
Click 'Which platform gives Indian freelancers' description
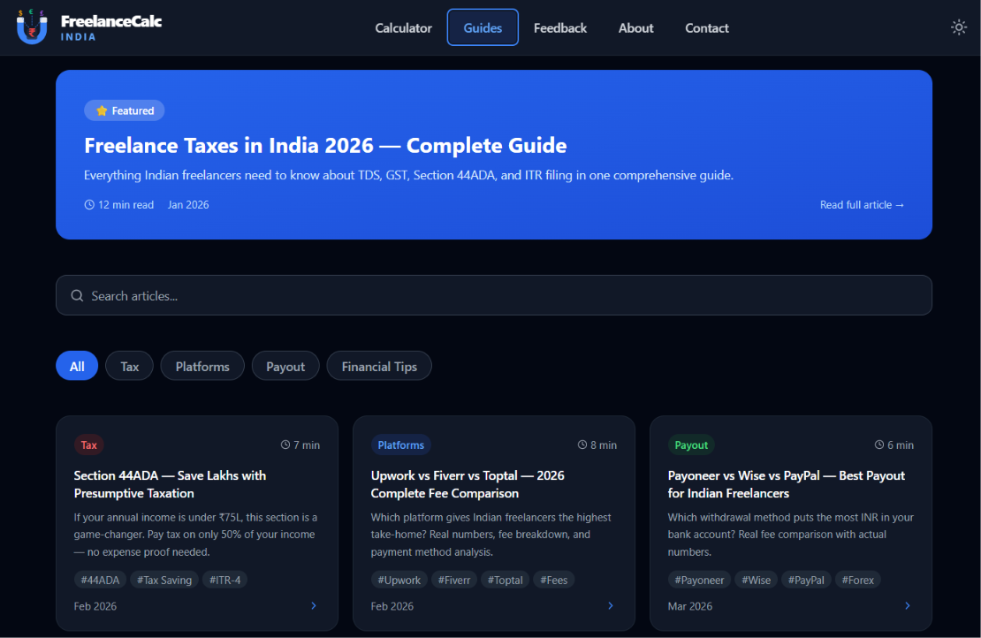pos(490,534)
